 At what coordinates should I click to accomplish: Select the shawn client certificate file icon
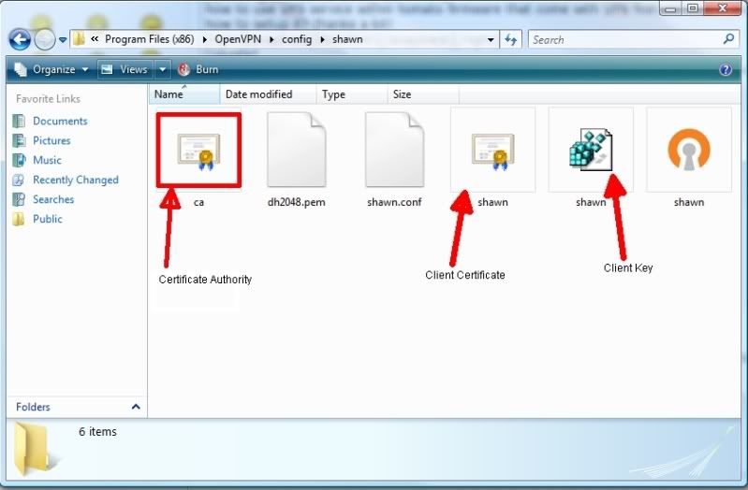492,151
